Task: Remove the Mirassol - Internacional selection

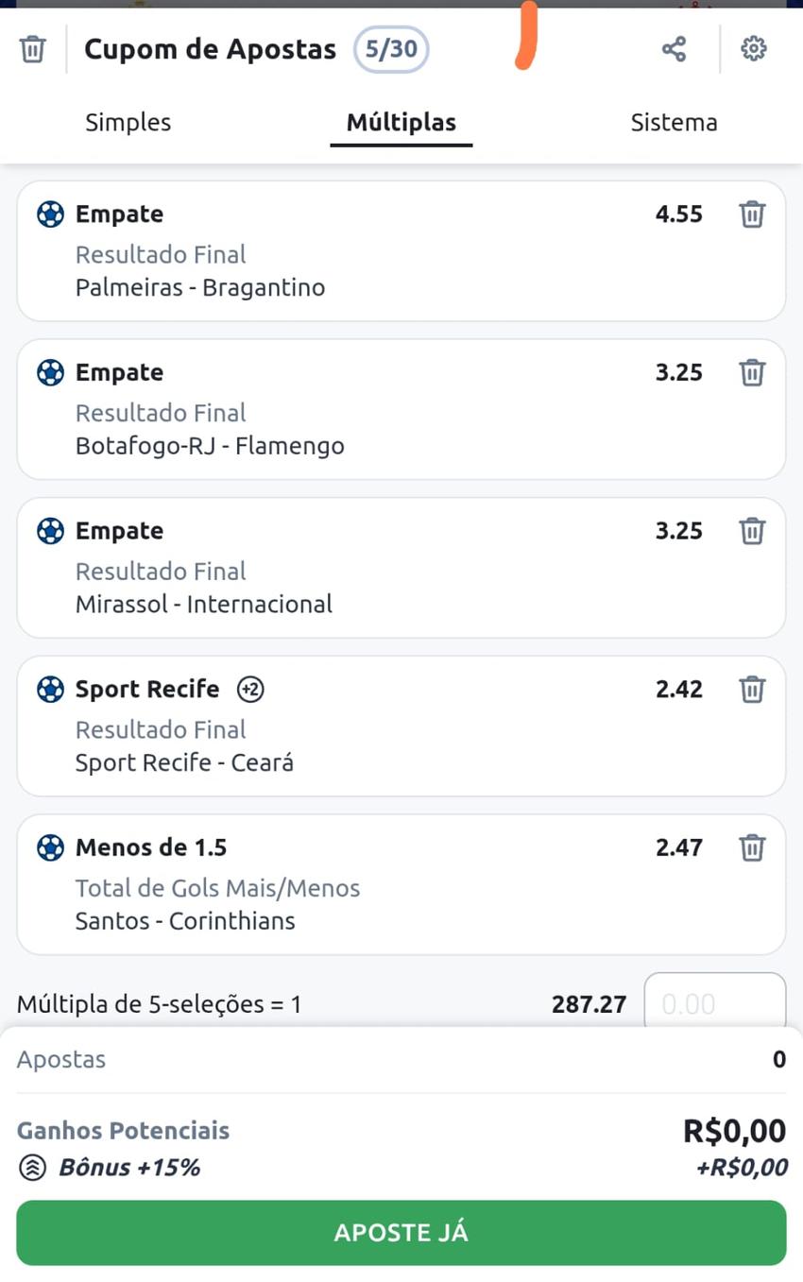Action: click(752, 531)
